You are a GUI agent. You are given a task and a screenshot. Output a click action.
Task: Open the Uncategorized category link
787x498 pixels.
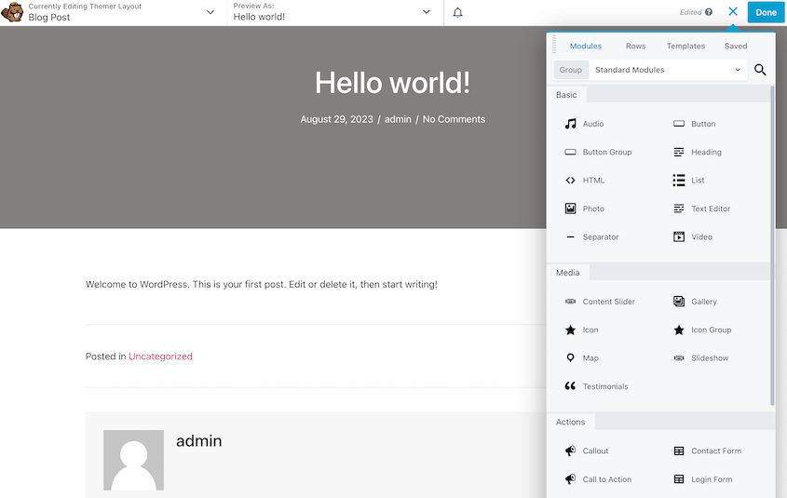[x=160, y=357]
